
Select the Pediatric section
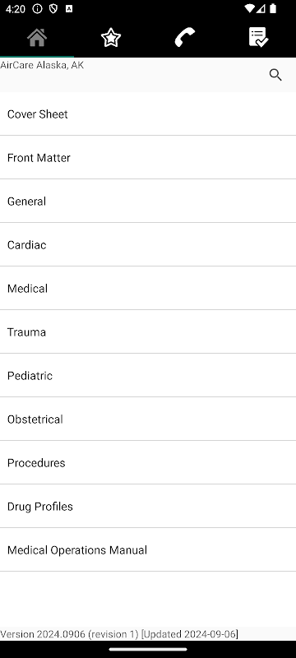tap(148, 376)
